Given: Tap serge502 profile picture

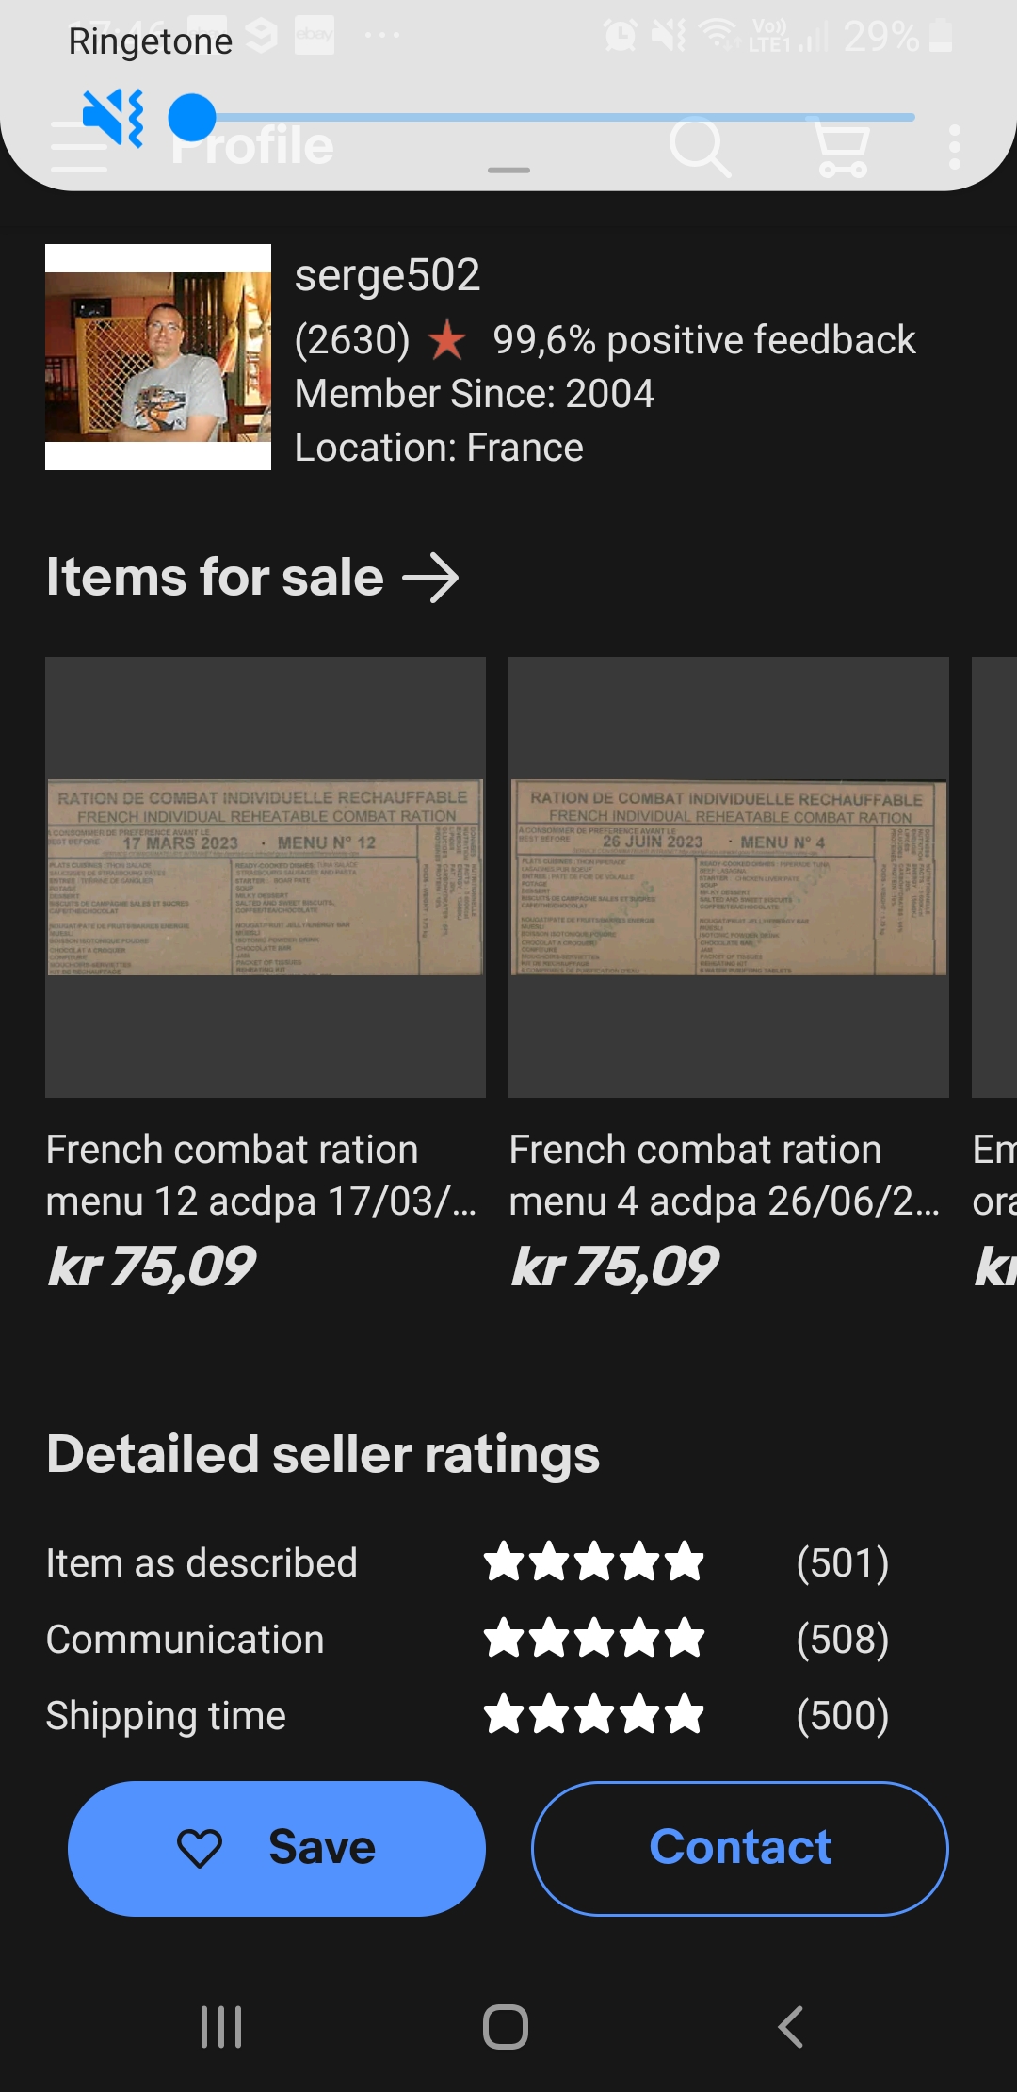Looking at the screenshot, I should pyautogui.click(x=158, y=357).
